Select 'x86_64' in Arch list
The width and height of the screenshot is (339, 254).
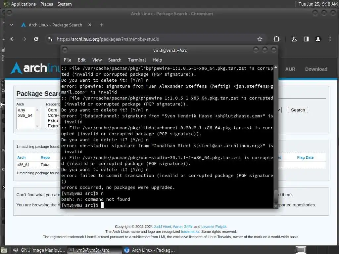click(25, 115)
